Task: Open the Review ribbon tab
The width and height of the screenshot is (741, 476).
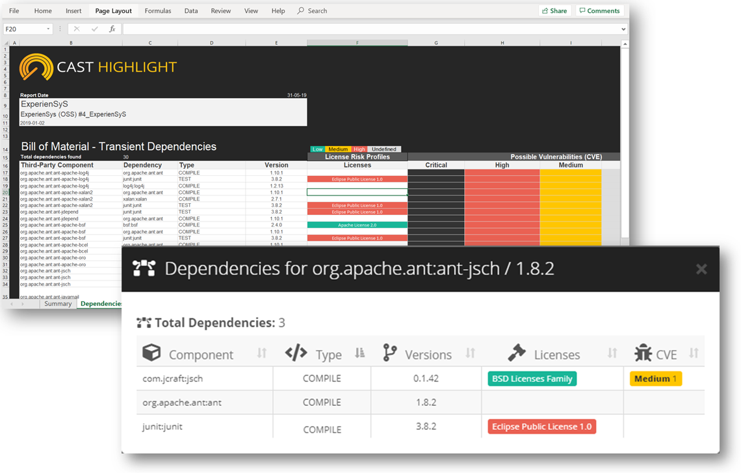Action: click(x=221, y=11)
